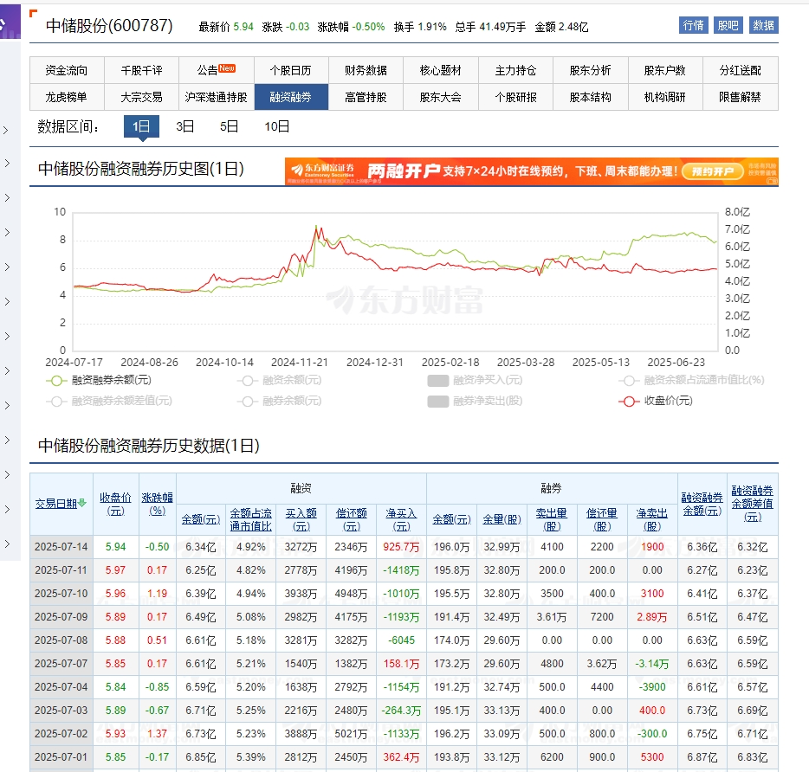Image resolution: width=809 pixels, height=772 pixels.
Task: Toggle 融资余额(元) legend series
Action: tap(279, 381)
